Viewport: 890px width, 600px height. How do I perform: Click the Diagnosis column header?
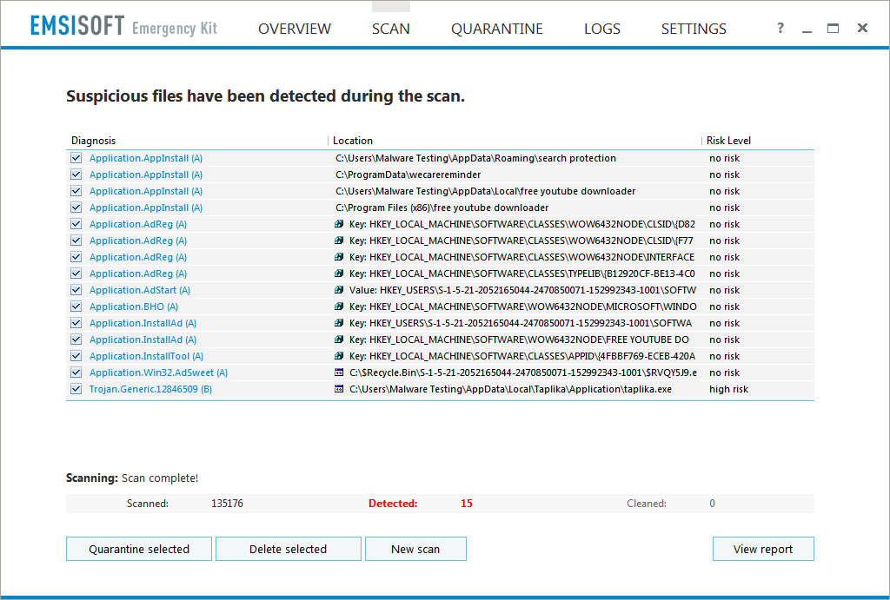(94, 141)
